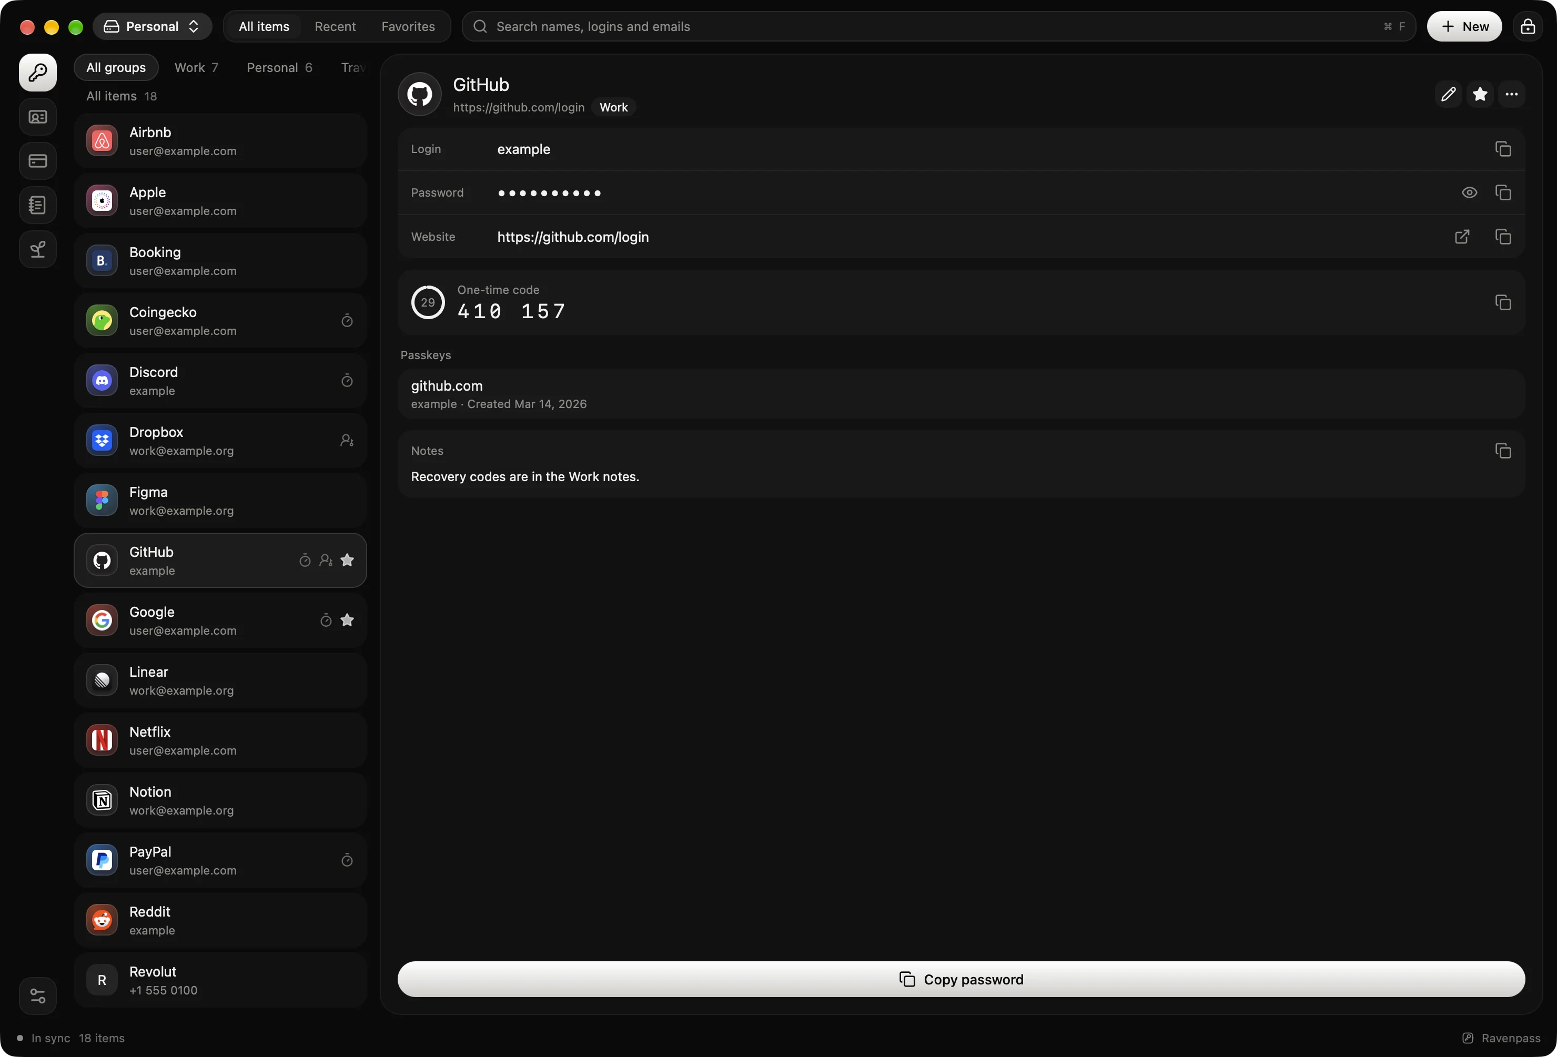This screenshot has height=1057, width=1557.
Task: Open settings sliders icon at sidebar bottom
Action: coord(37,996)
